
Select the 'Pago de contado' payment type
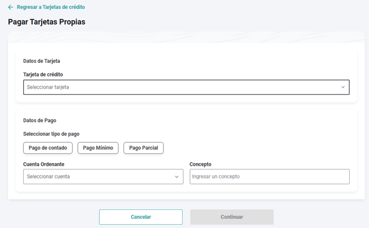(x=48, y=148)
